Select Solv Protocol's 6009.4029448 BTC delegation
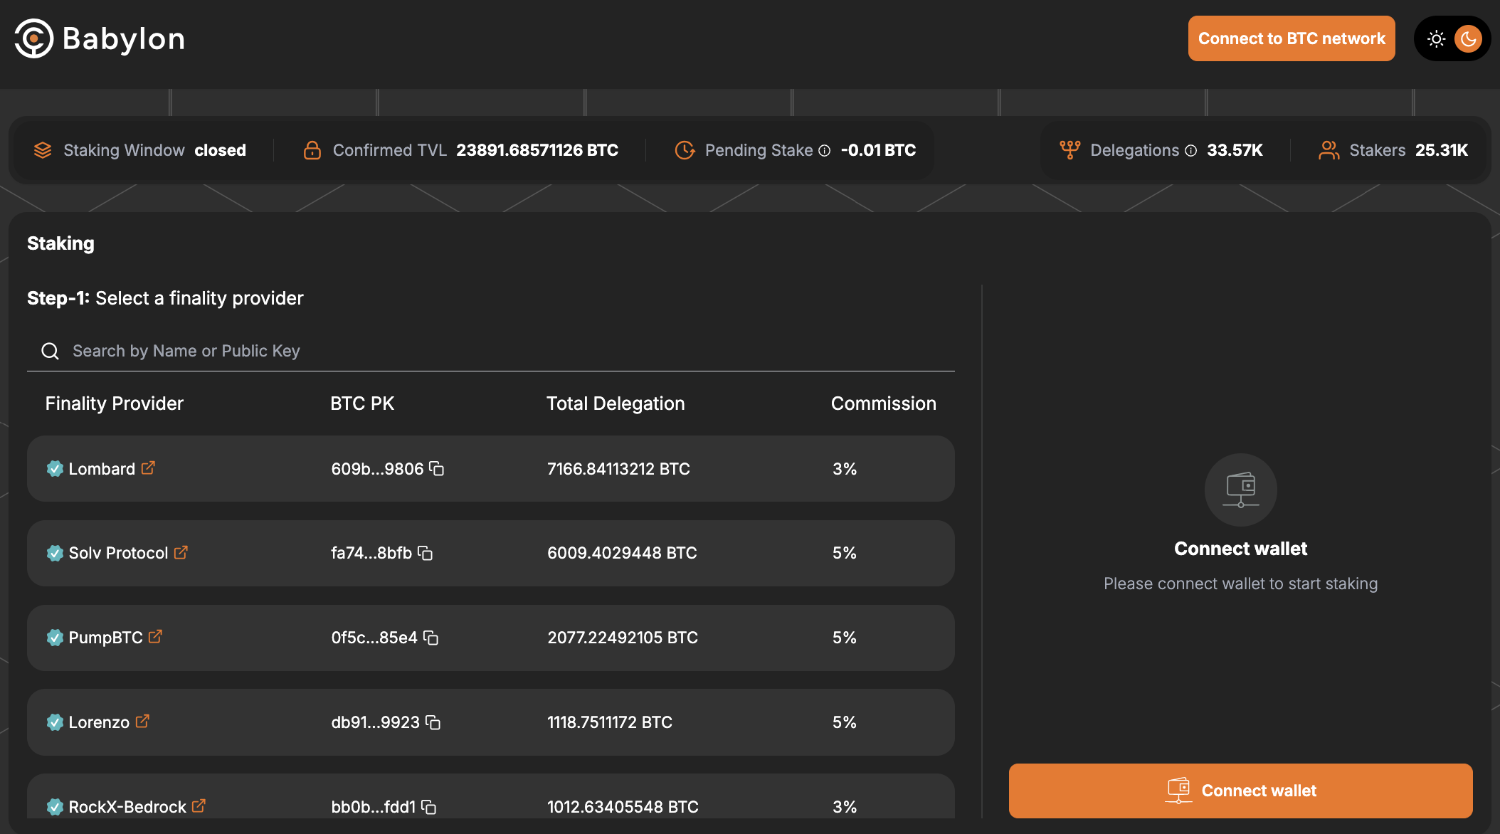 pyautogui.click(x=622, y=553)
